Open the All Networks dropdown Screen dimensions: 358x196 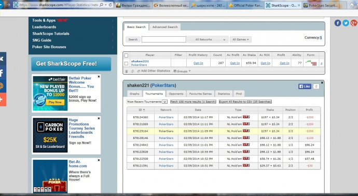tap(208, 39)
